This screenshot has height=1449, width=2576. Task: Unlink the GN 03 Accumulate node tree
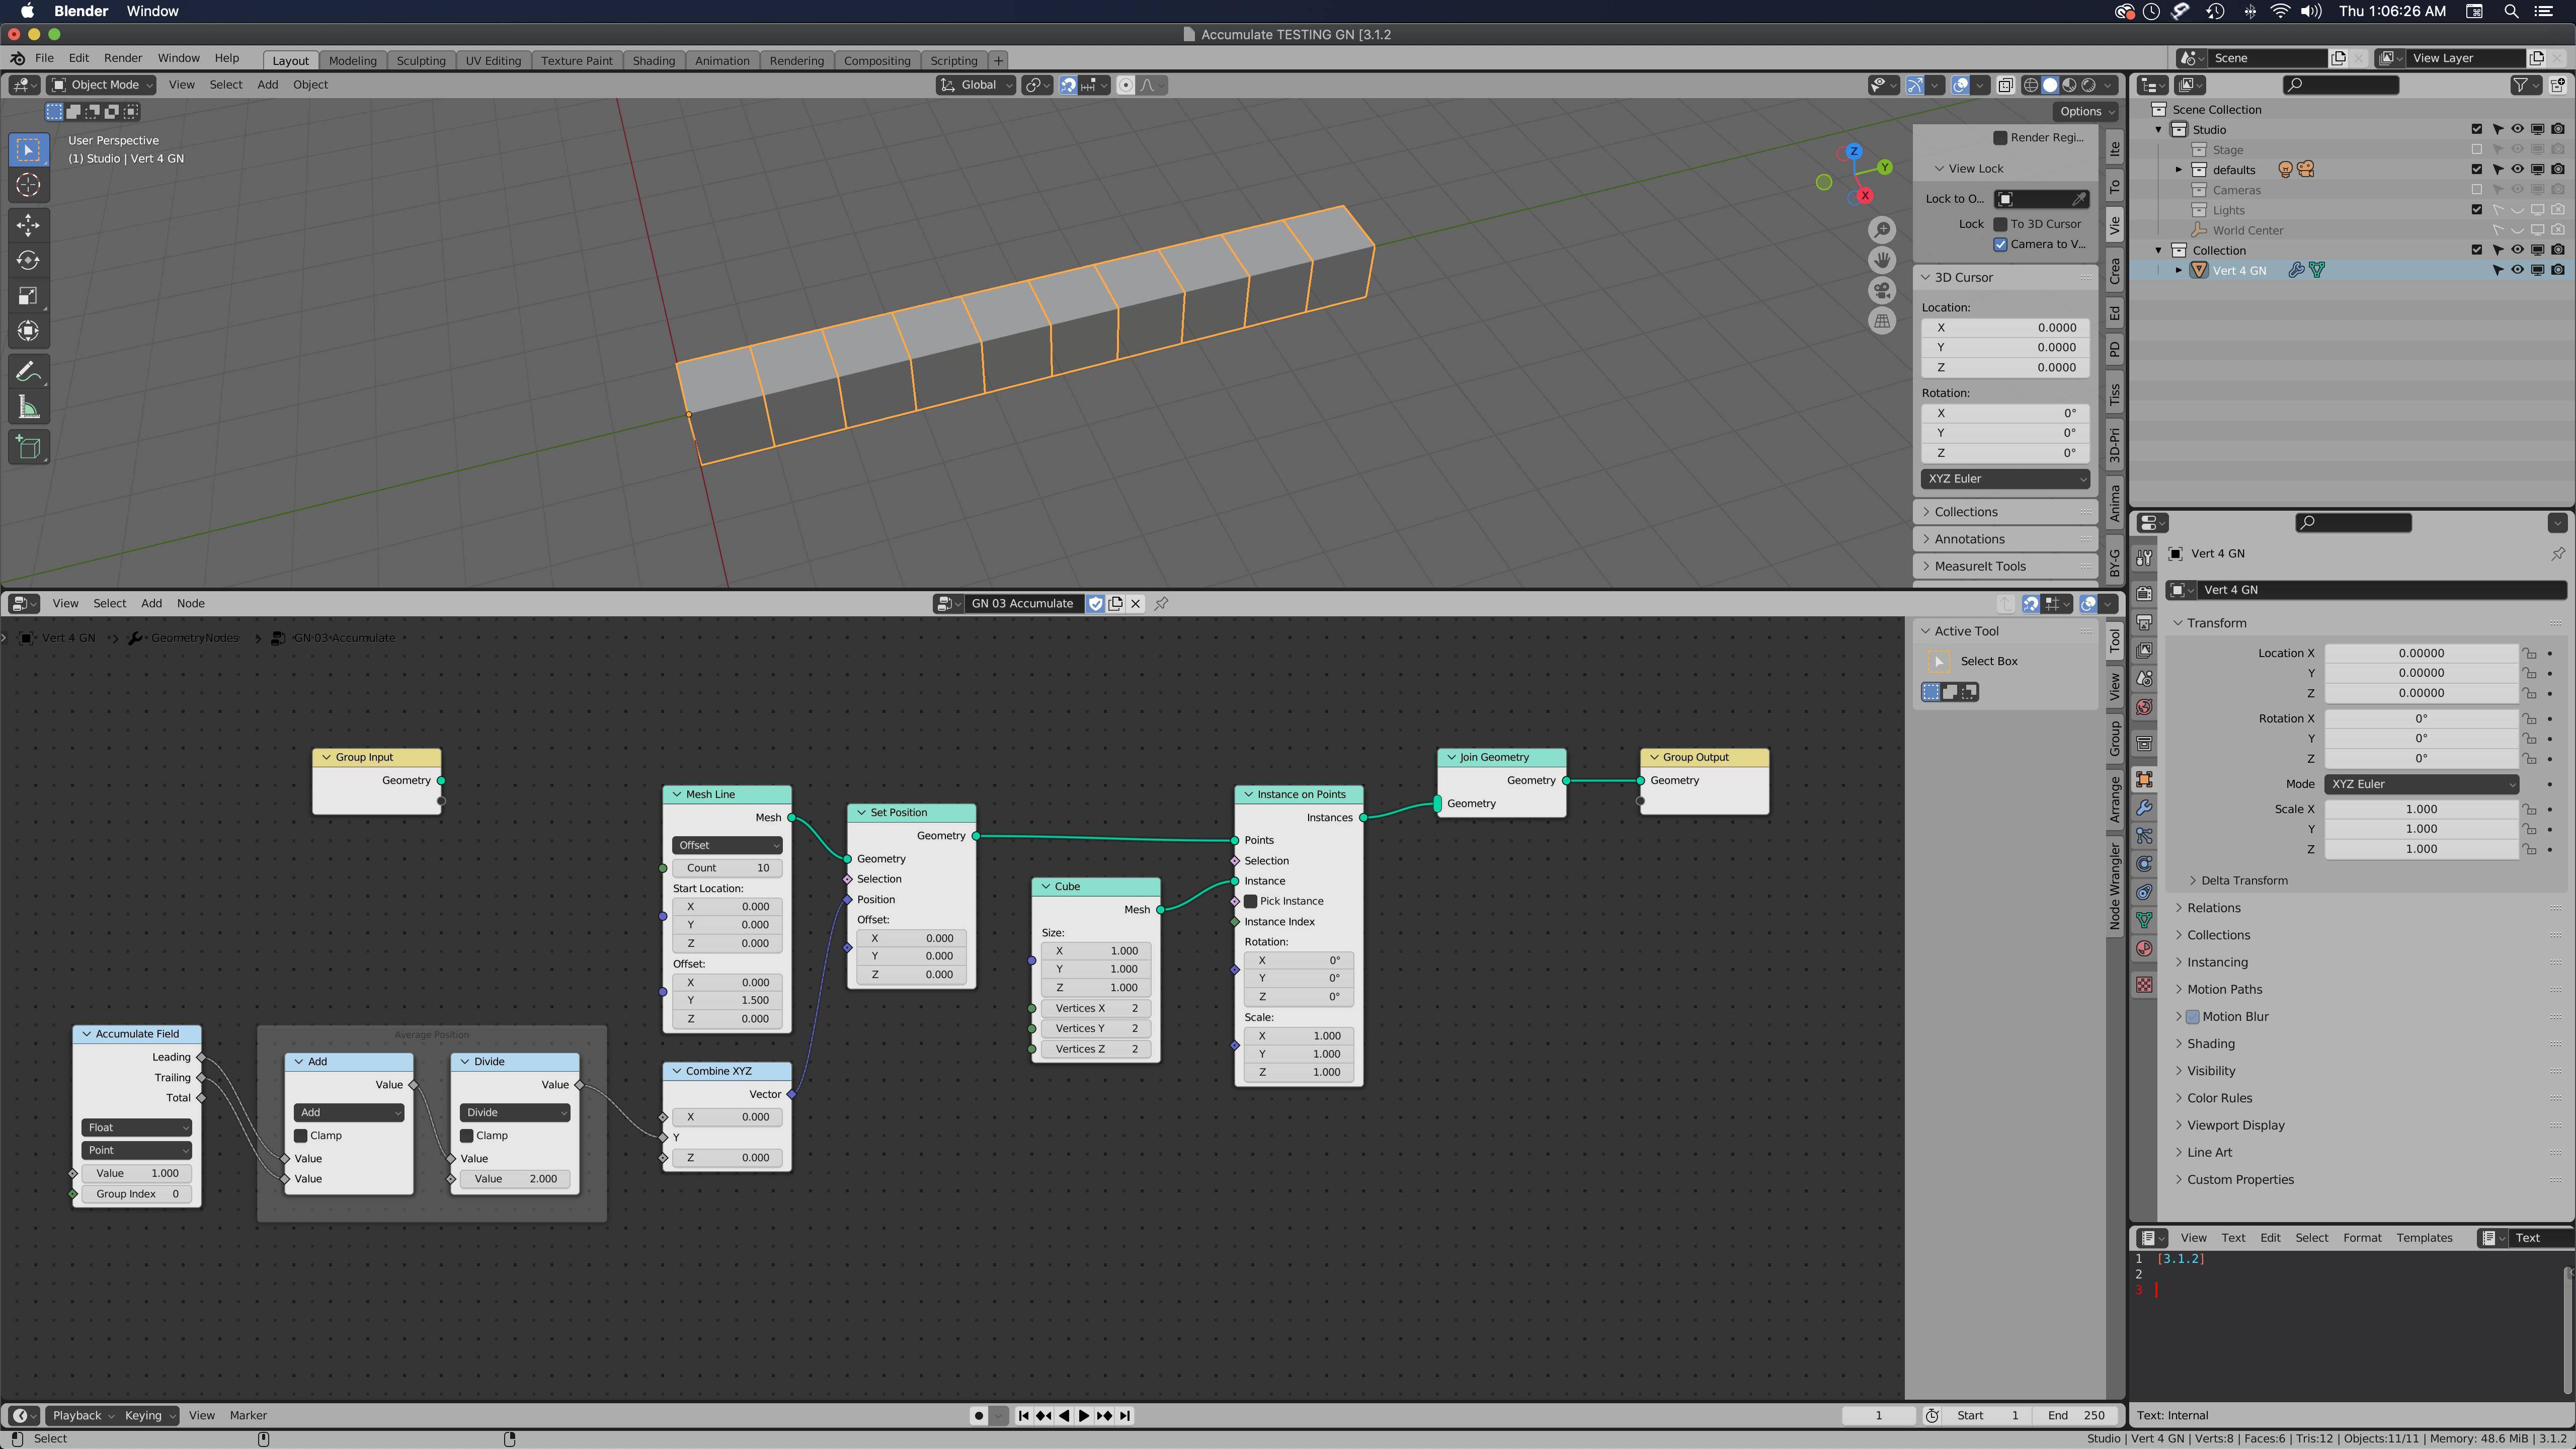pyautogui.click(x=1135, y=603)
